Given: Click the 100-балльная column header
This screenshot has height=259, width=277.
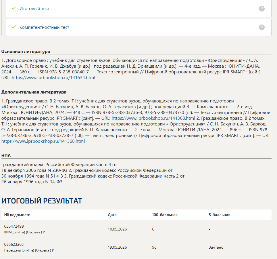Looking at the screenshot, I should (165, 215).
